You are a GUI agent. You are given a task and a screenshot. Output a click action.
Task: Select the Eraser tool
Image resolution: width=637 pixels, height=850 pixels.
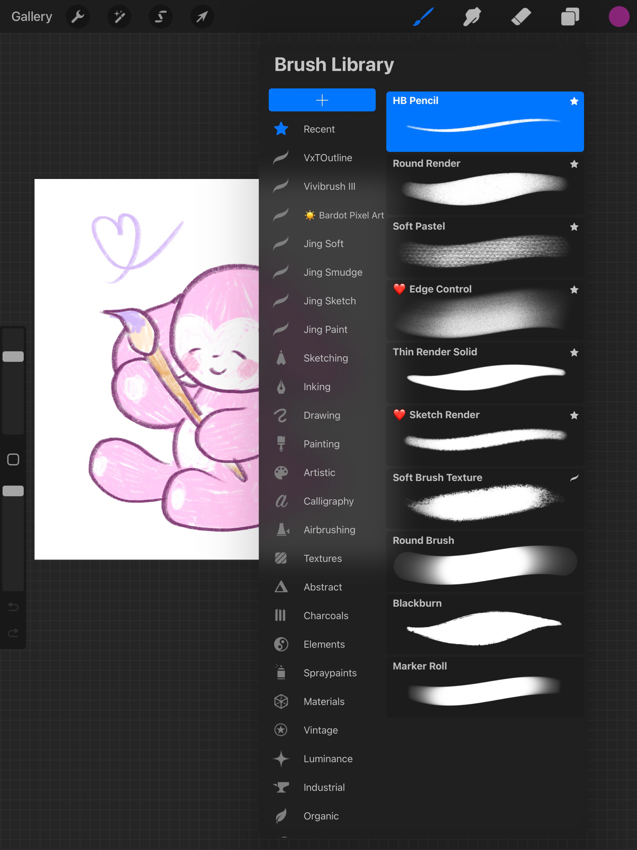[x=521, y=17]
